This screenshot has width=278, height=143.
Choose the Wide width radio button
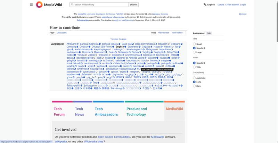point(194,67)
